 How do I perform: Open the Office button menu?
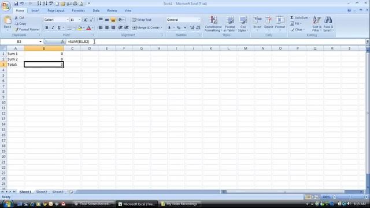[x=6, y=6]
